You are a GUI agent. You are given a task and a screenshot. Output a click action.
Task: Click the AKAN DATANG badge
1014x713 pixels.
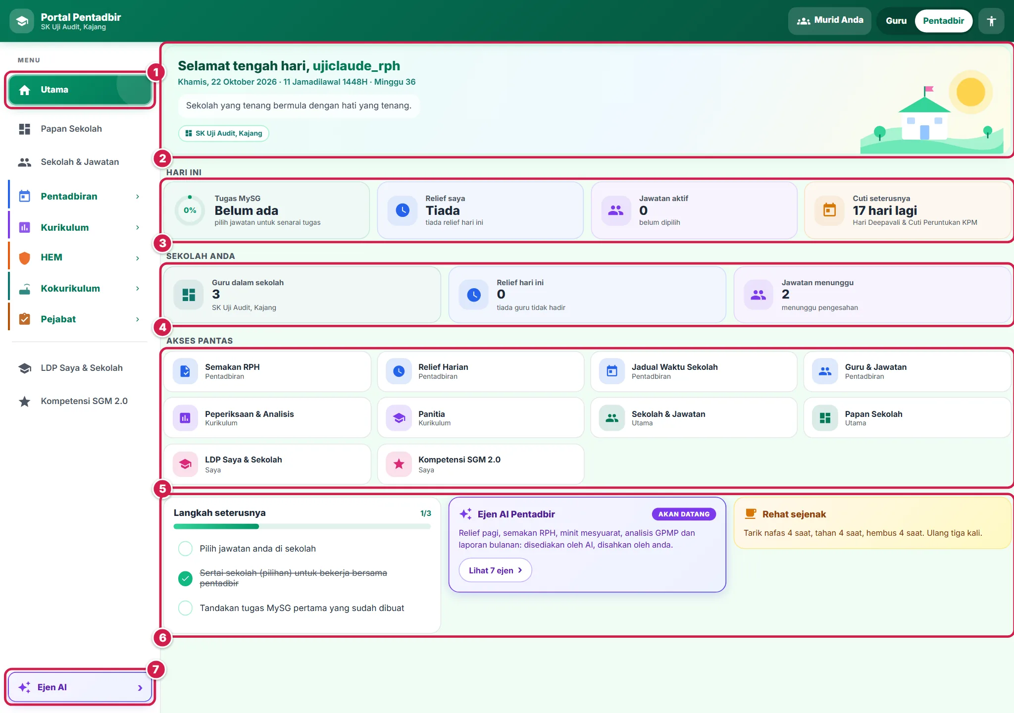(x=684, y=514)
